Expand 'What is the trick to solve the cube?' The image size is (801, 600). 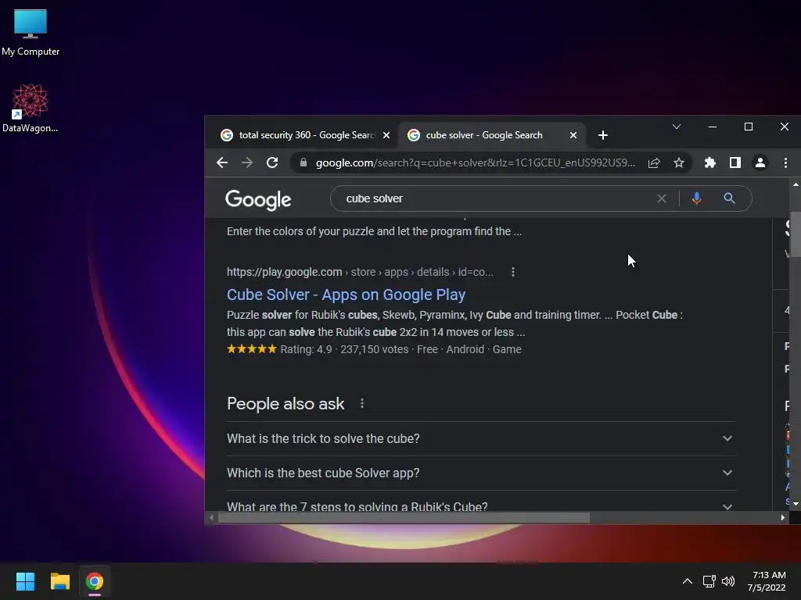click(x=481, y=439)
